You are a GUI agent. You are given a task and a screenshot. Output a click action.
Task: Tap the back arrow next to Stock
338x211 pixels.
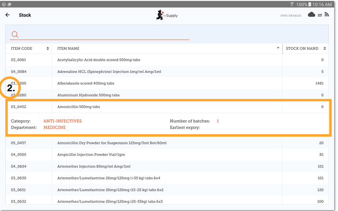click(x=8, y=15)
